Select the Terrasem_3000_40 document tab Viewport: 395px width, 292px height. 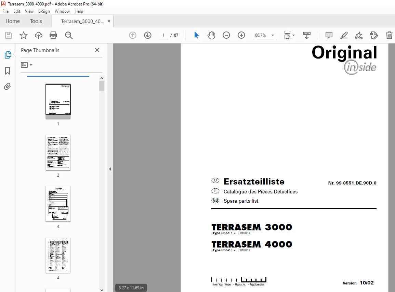point(82,21)
